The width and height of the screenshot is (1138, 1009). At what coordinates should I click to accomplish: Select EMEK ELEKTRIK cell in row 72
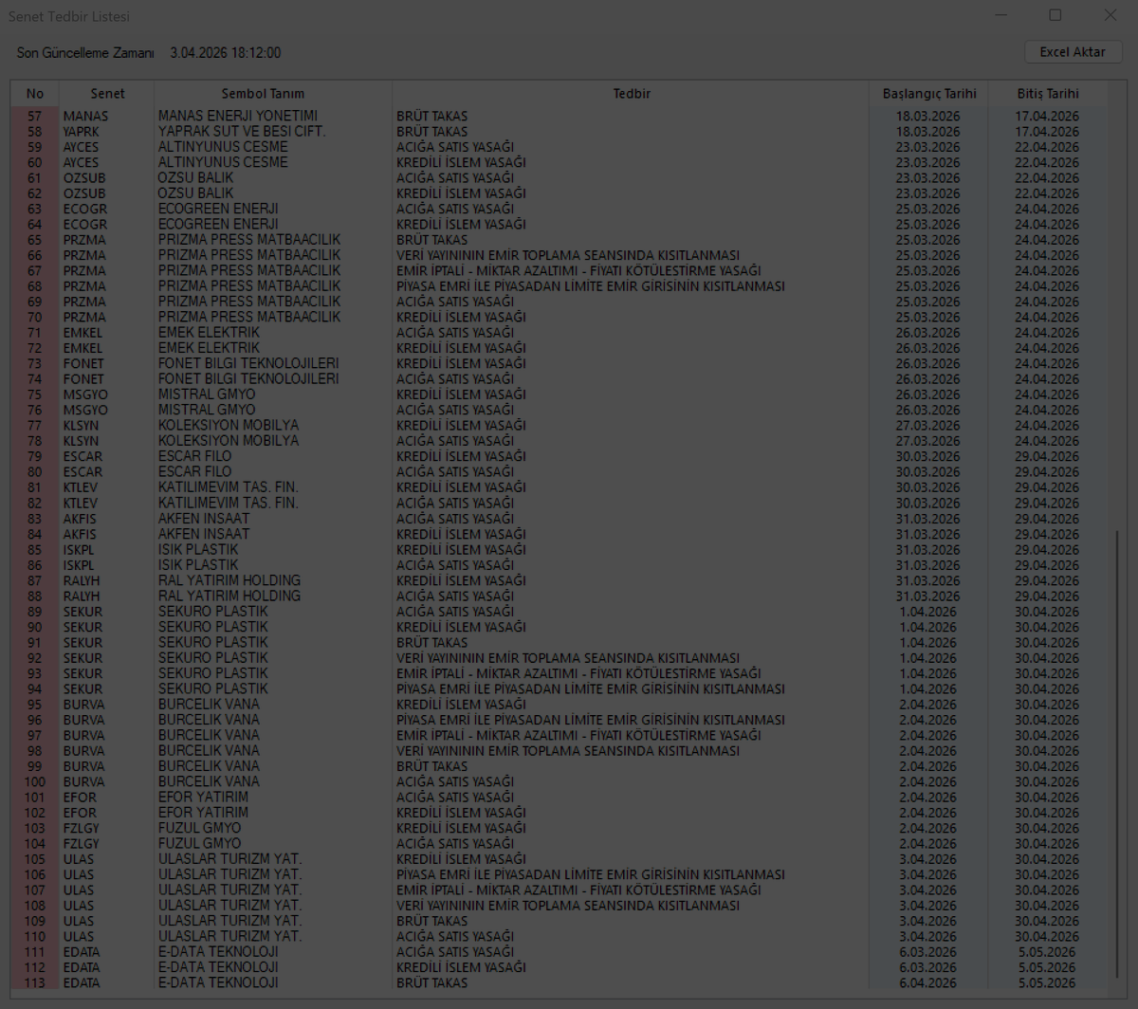point(209,348)
